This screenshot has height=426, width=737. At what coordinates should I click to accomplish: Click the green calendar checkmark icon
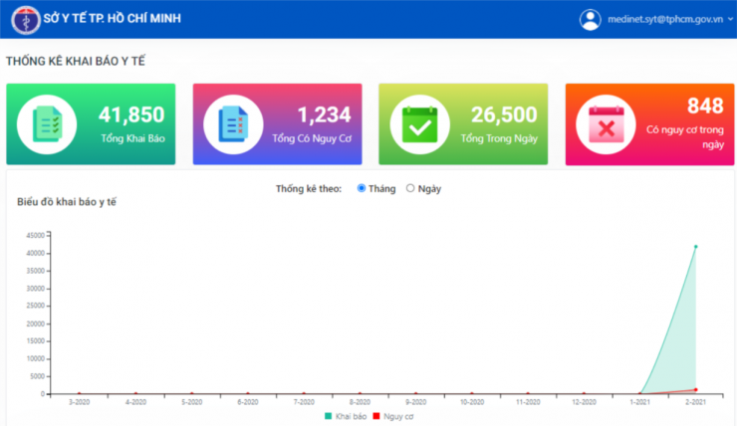pos(420,124)
